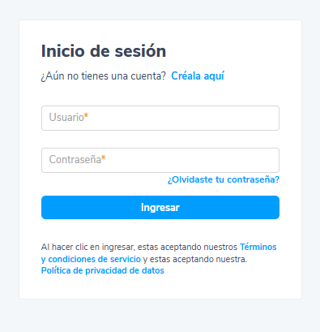This screenshot has height=332, width=320.
Task: Follow the ¿Olvidaste tu contraseña? link
Action: (224, 179)
